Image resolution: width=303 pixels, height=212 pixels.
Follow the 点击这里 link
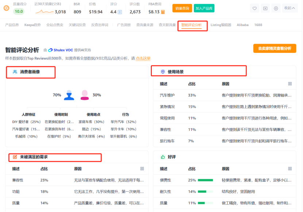point(143,58)
